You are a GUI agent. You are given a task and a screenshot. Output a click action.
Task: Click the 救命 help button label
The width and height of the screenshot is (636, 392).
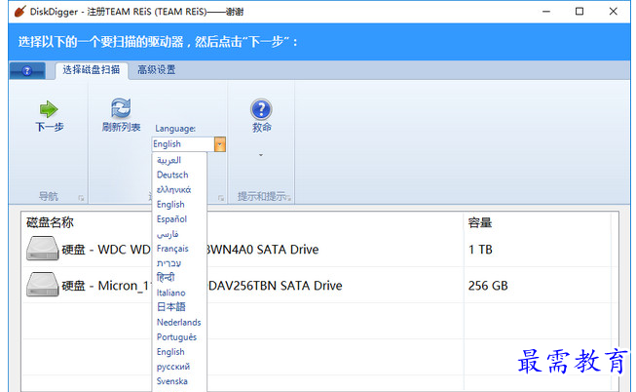[x=262, y=128]
